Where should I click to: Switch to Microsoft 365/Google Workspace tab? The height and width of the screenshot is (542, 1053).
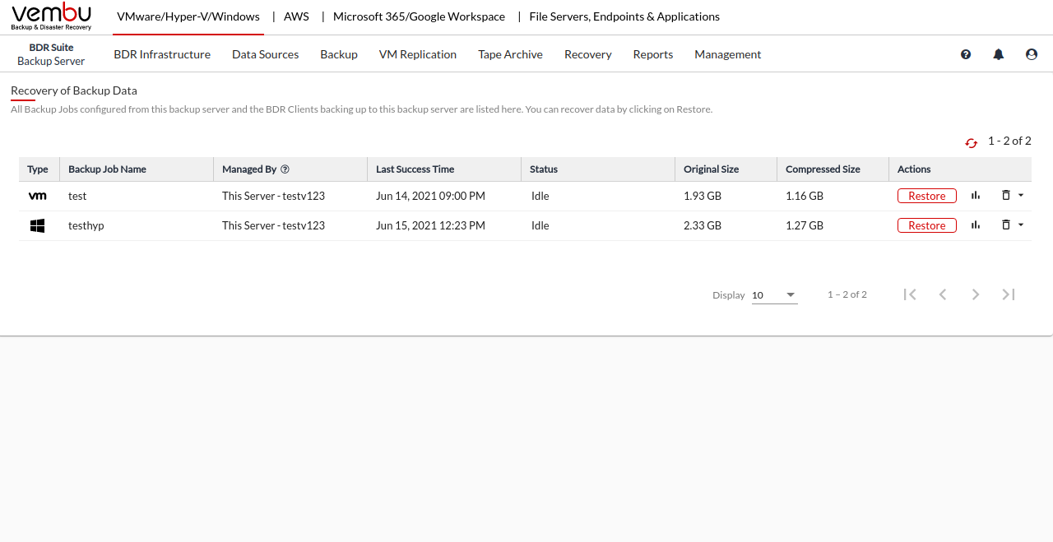coord(419,16)
